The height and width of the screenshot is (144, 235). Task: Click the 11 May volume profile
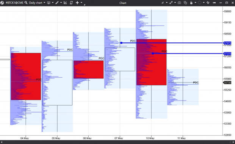point(183,87)
